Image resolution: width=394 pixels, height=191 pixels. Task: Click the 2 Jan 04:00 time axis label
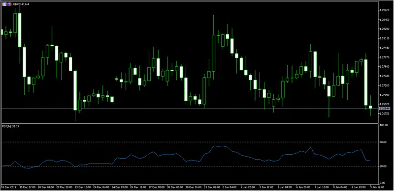click(230, 187)
